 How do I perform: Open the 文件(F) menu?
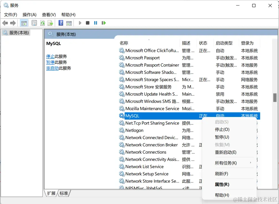tap(11, 15)
